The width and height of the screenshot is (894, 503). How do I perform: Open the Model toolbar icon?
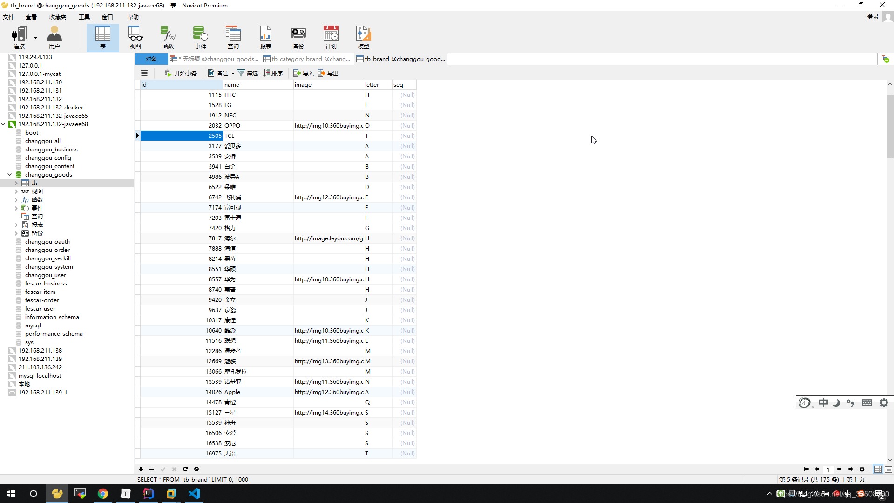(364, 37)
